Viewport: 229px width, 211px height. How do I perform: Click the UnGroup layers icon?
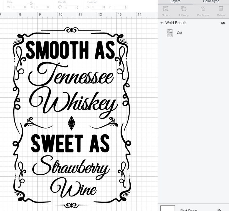pos(183,9)
